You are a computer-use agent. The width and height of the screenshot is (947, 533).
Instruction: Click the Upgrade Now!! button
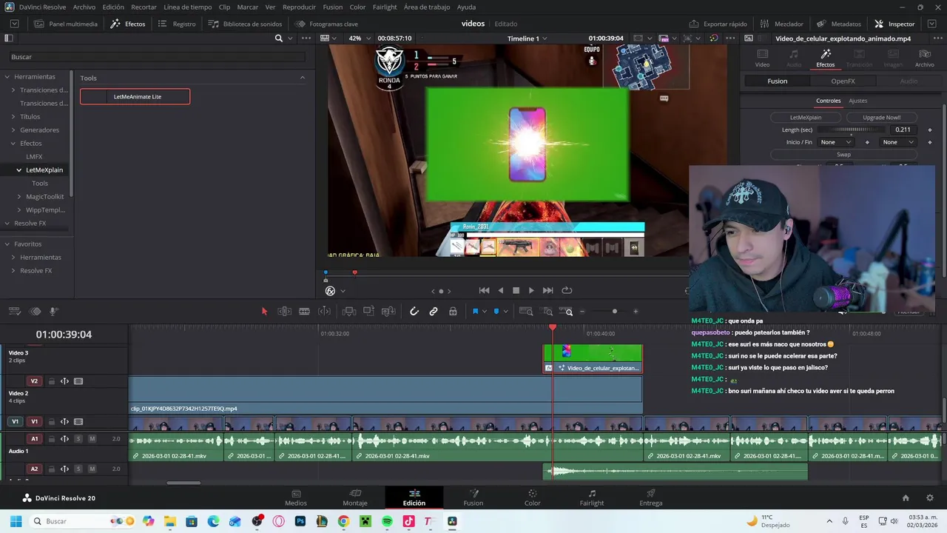pyautogui.click(x=881, y=117)
